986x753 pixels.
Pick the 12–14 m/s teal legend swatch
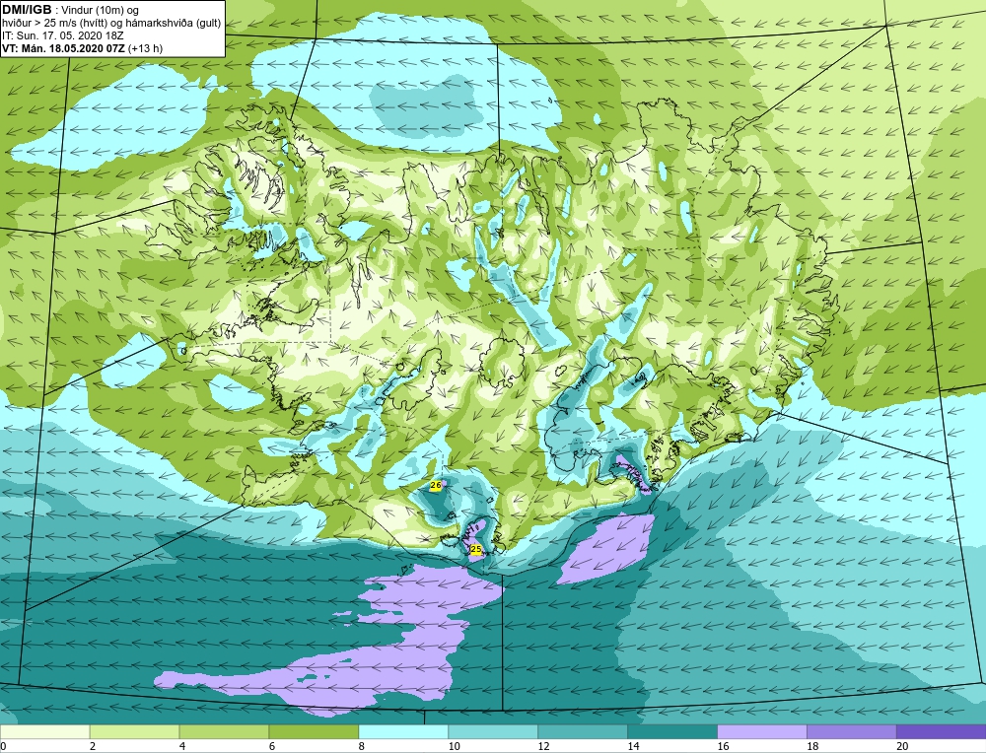click(x=583, y=731)
